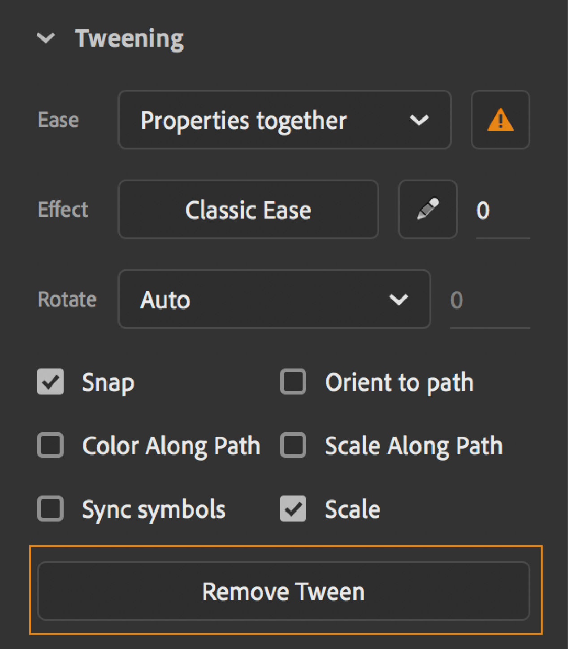Screen dimensions: 568x649
Task: Collapse the Tweening section chevron
Action: (46, 38)
